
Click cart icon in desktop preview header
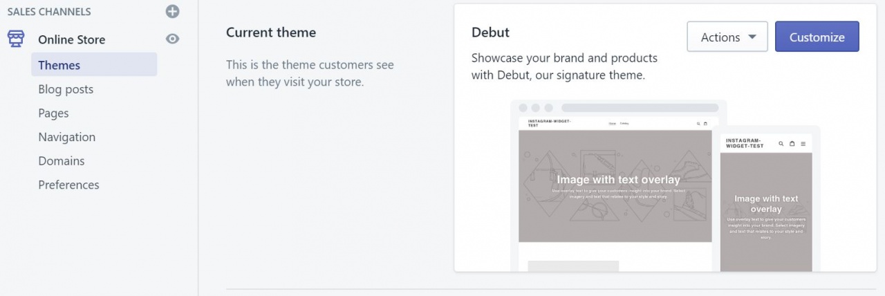coord(705,124)
